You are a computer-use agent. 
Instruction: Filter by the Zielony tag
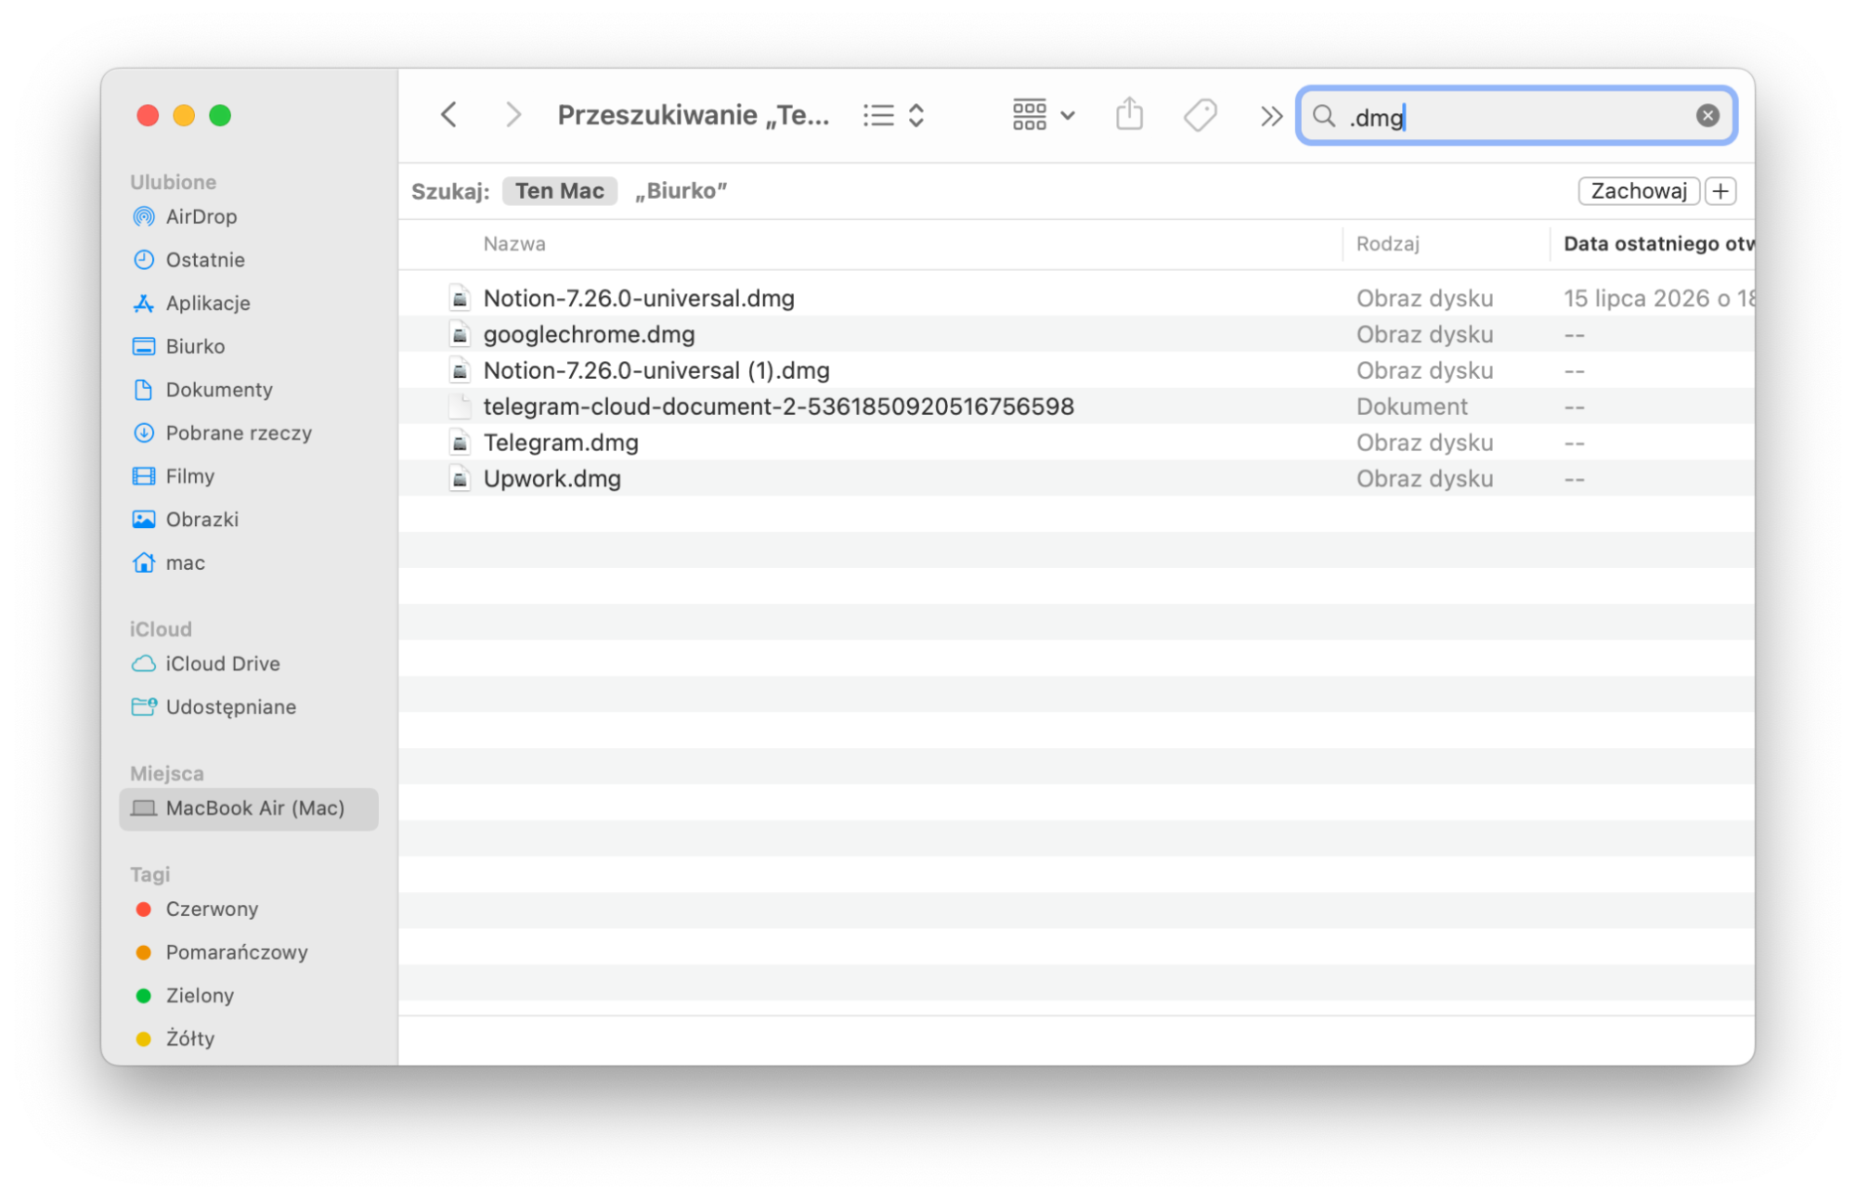[x=184, y=996]
